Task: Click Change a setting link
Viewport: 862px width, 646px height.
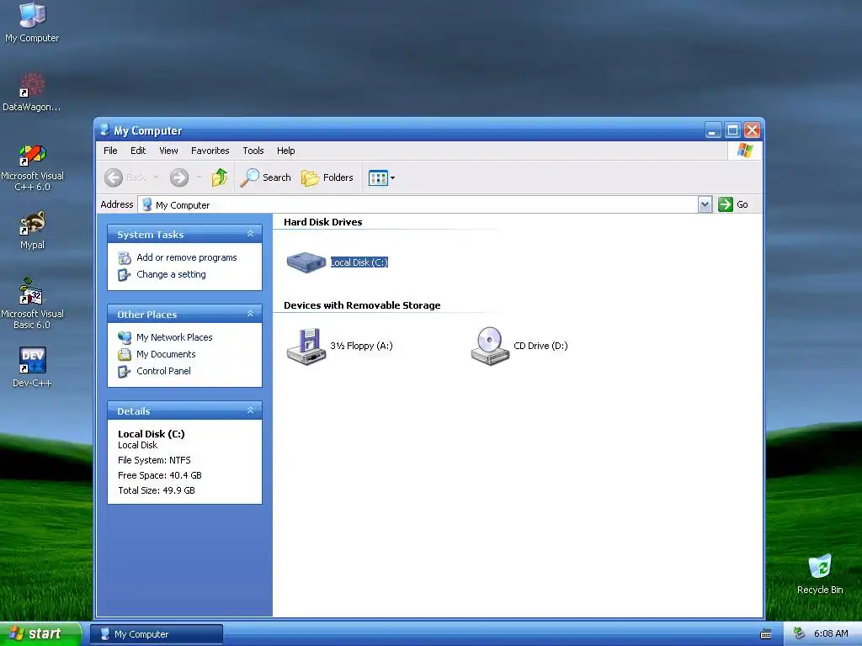Action: [x=171, y=274]
